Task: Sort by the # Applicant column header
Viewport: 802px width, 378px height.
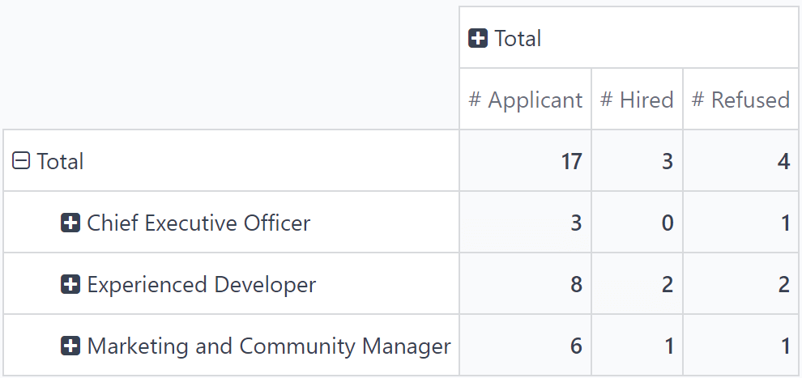Action: point(525,100)
